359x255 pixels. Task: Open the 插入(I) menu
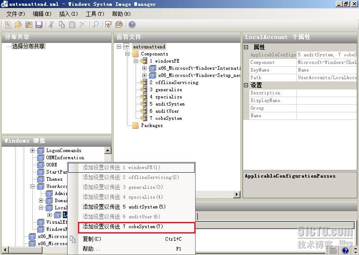68,14
